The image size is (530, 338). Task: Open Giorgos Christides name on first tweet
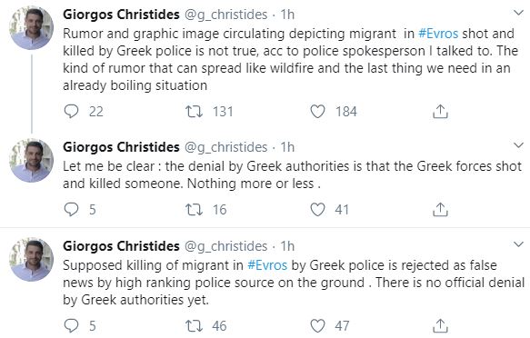tap(121, 15)
